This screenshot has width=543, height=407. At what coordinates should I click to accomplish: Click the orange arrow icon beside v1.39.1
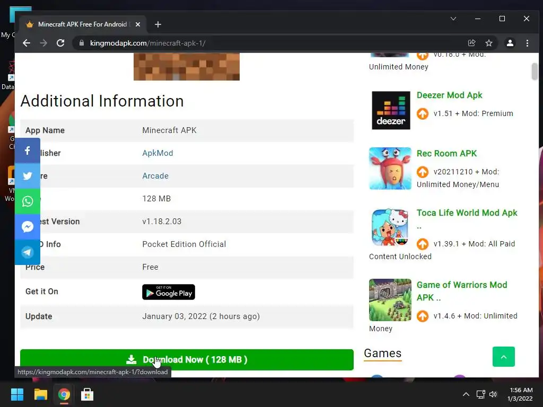point(423,244)
